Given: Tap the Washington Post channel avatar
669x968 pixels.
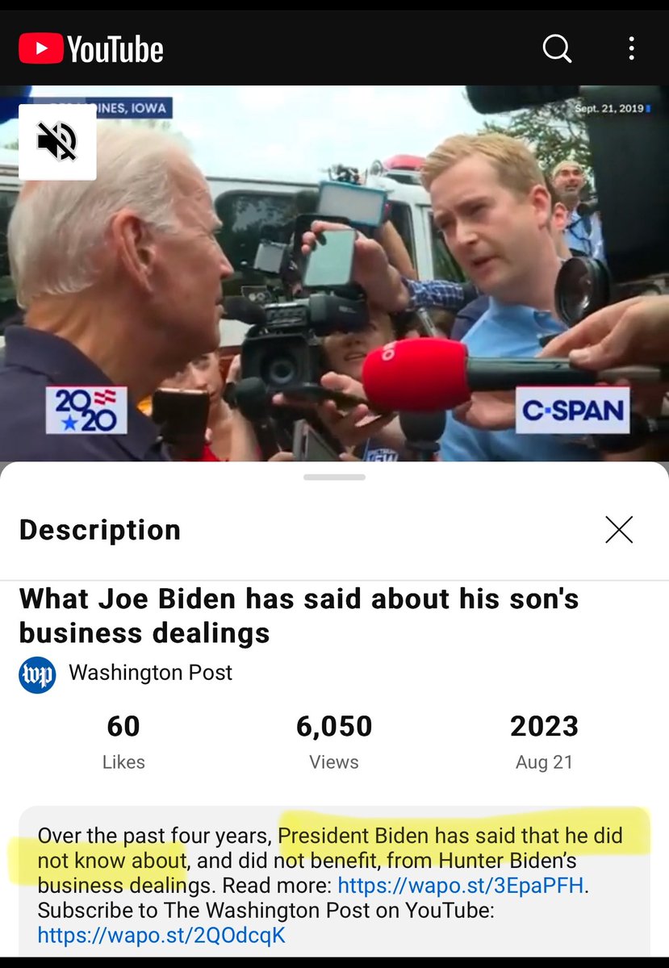Looking at the screenshot, I should (x=37, y=674).
